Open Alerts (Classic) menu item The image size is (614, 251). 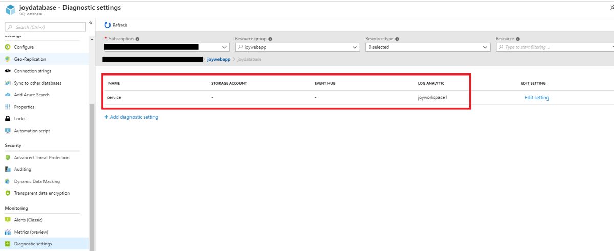44,220
